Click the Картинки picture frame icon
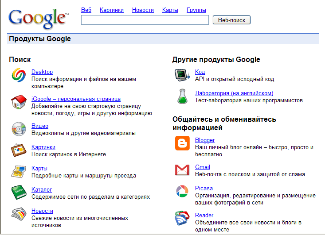This screenshot has height=235, width=325. 19,150
